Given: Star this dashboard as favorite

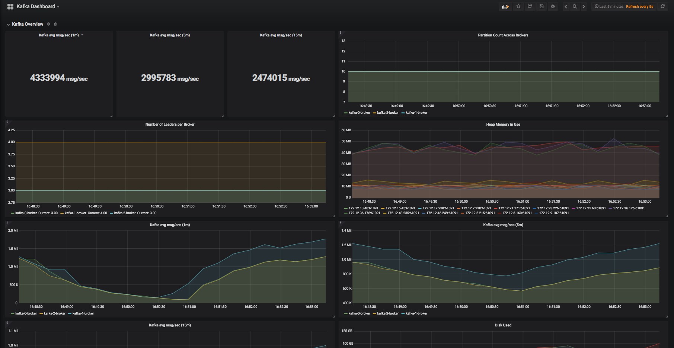Looking at the screenshot, I should click(518, 6).
